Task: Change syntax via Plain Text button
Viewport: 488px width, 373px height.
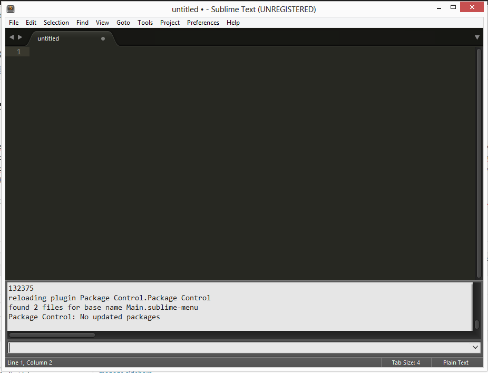Action: pyautogui.click(x=456, y=362)
